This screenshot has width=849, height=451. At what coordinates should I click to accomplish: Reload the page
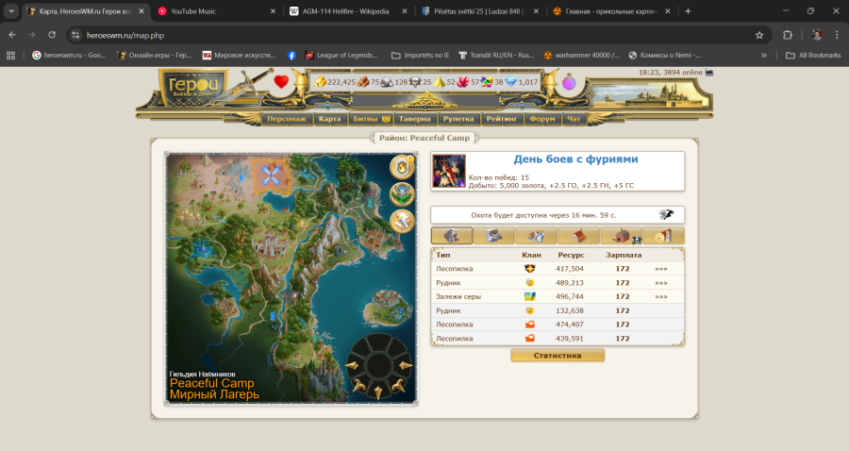pos(52,35)
